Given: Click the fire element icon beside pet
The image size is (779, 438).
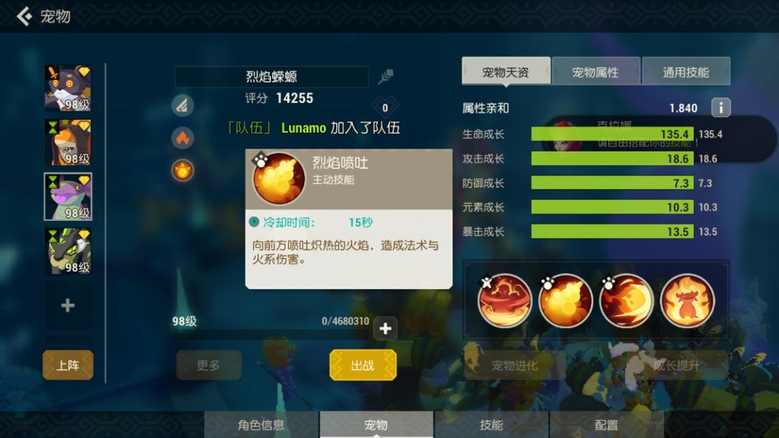Looking at the screenshot, I should tap(182, 138).
